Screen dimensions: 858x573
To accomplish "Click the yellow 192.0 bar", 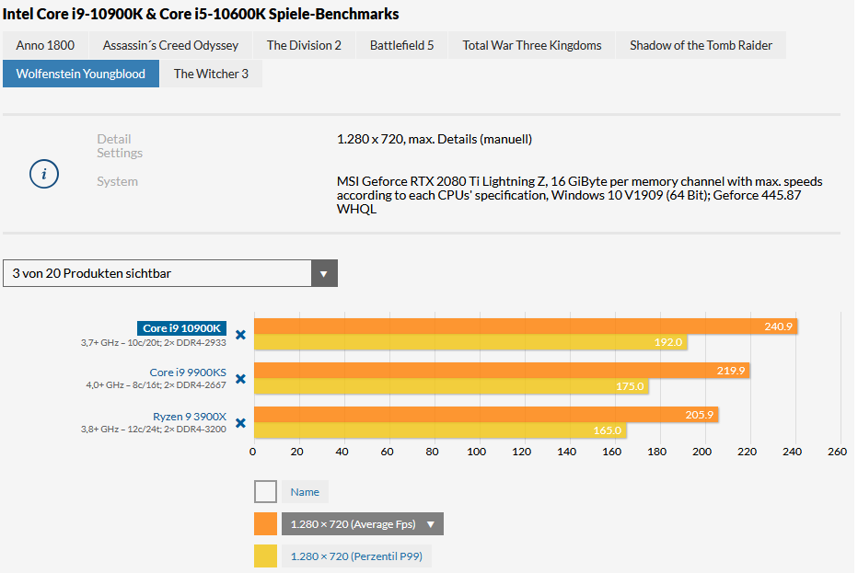I will pos(470,342).
